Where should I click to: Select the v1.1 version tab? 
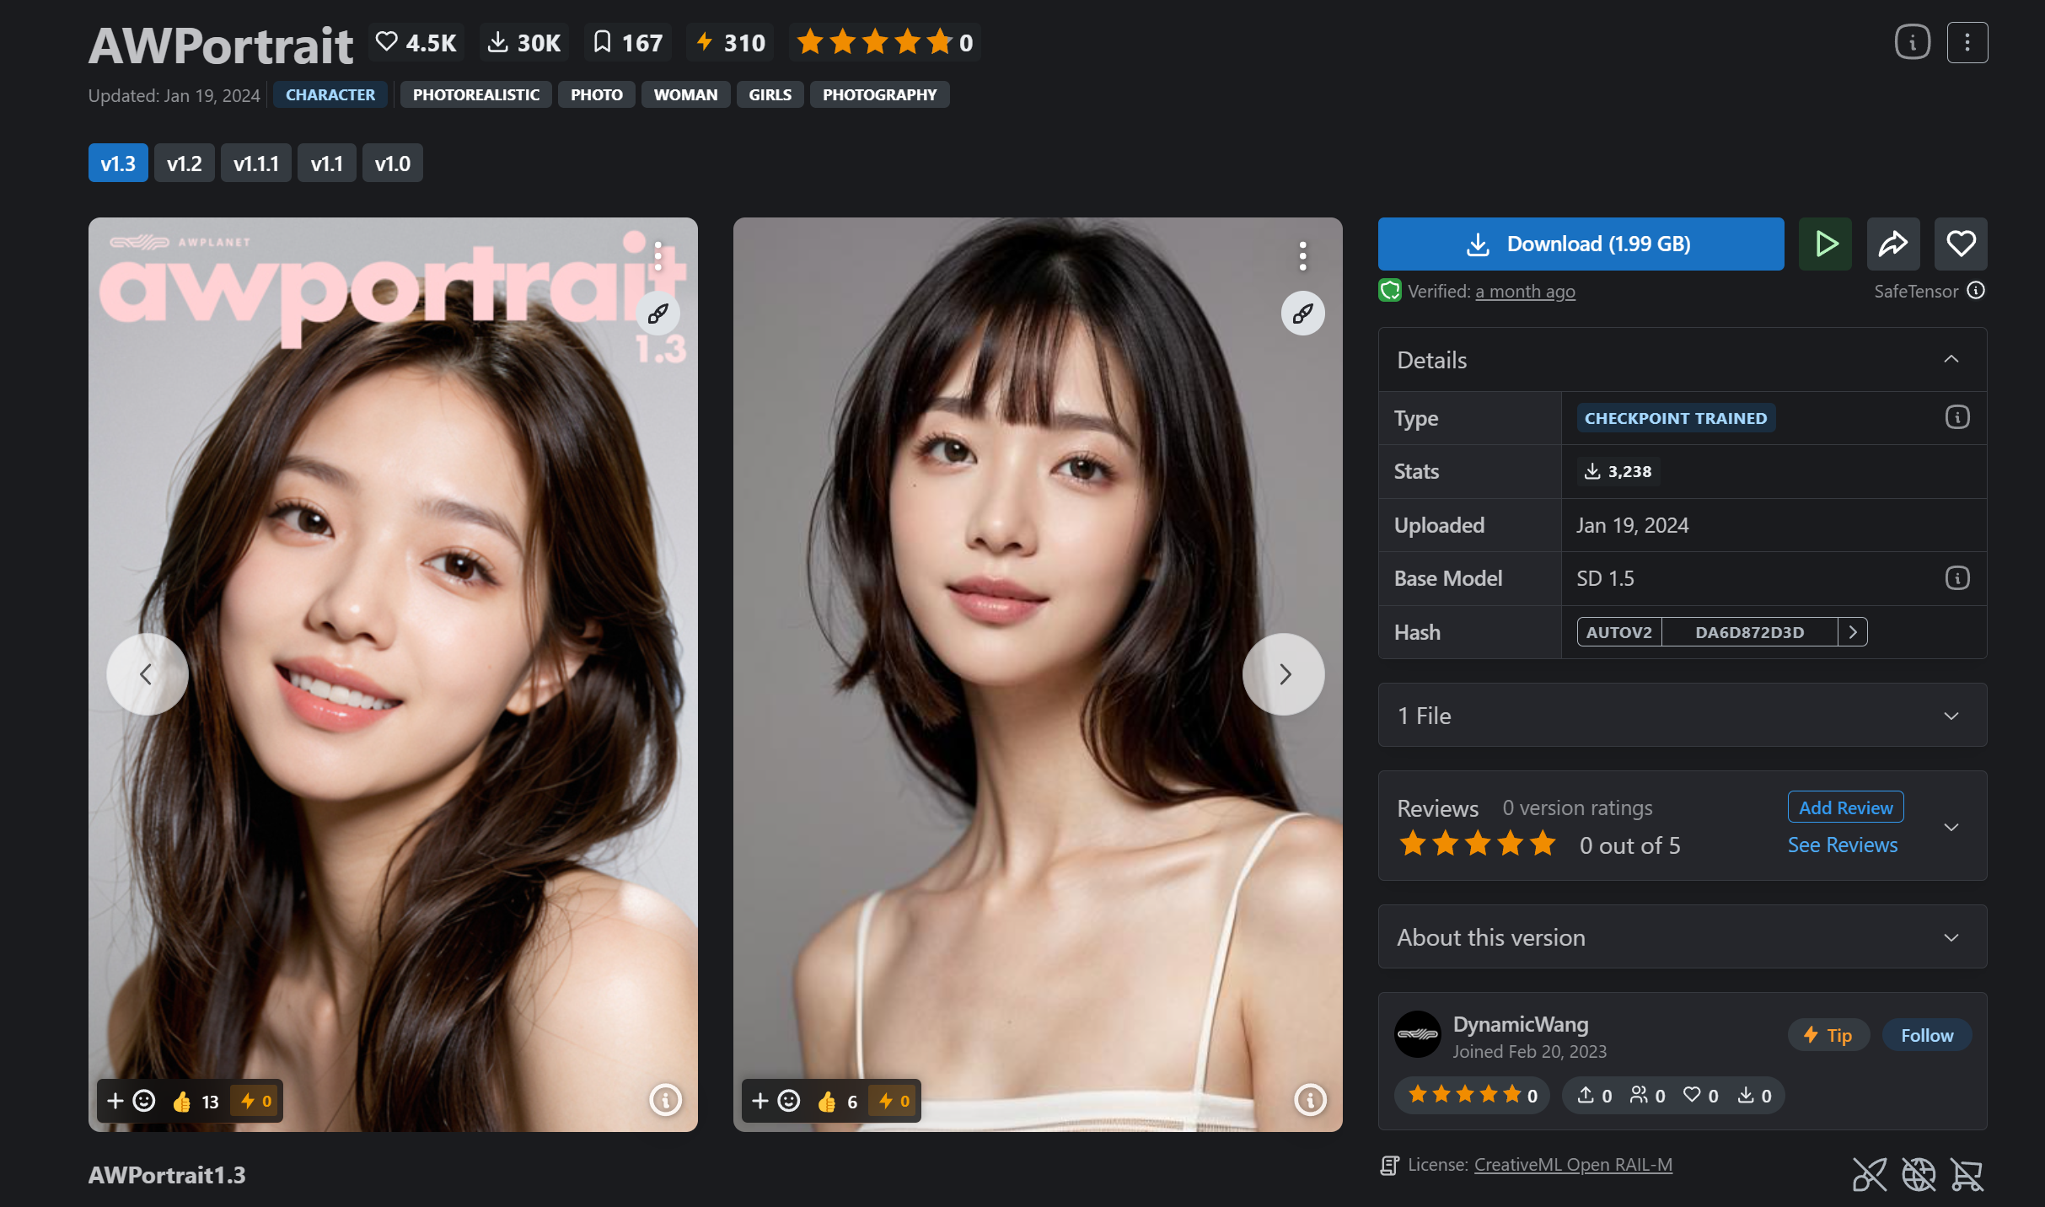tap(324, 163)
